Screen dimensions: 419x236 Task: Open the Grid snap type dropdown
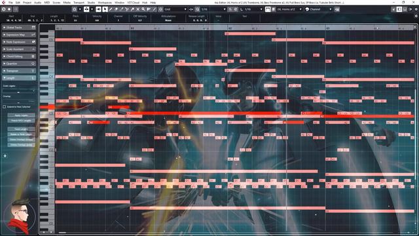tap(175, 9)
